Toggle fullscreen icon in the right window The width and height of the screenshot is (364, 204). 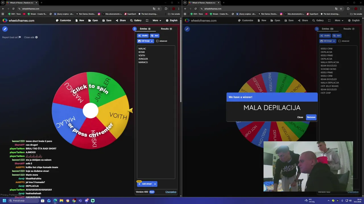pyautogui.click(x=329, y=20)
